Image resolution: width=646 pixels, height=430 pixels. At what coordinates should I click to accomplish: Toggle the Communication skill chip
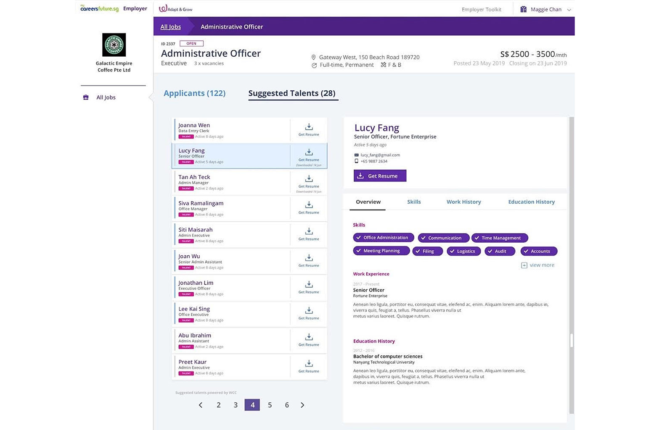point(443,238)
